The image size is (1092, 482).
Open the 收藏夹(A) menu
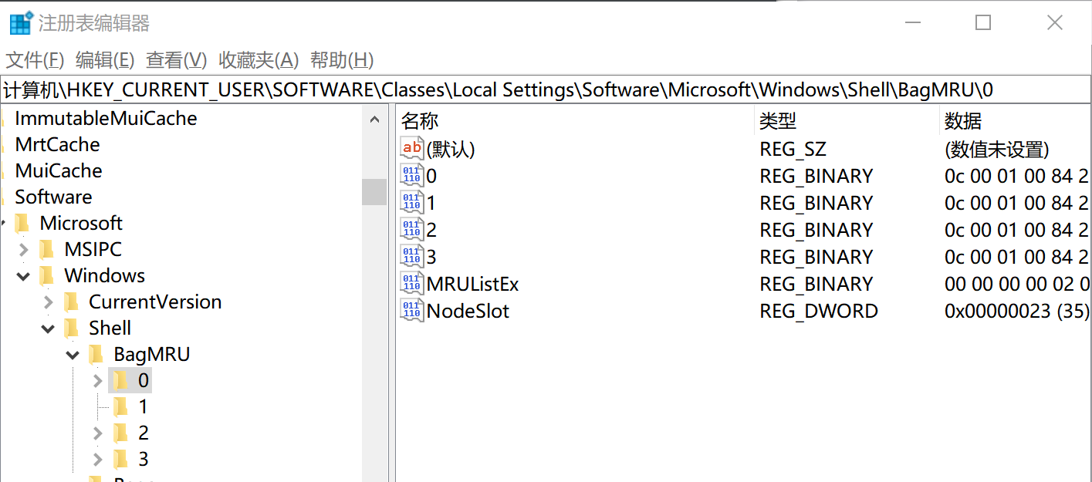tap(259, 60)
